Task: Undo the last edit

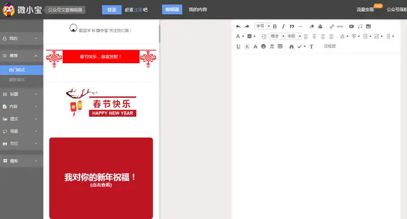Action: 238,27
